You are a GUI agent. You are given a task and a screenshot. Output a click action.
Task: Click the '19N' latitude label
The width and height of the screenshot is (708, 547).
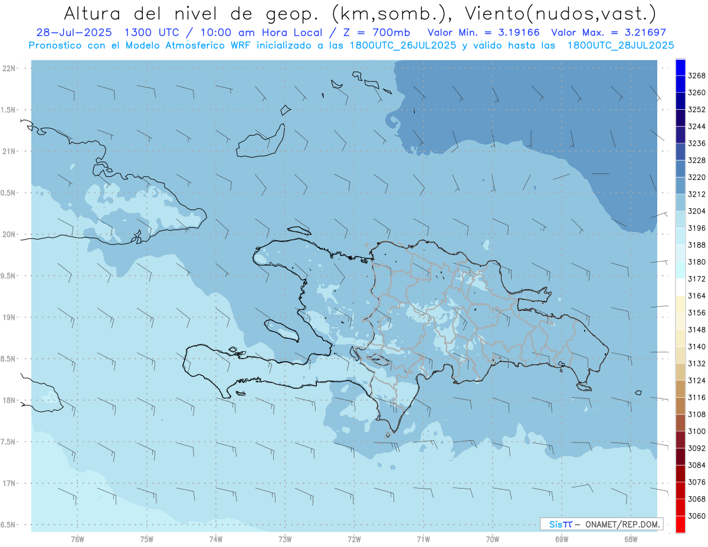pos(9,317)
